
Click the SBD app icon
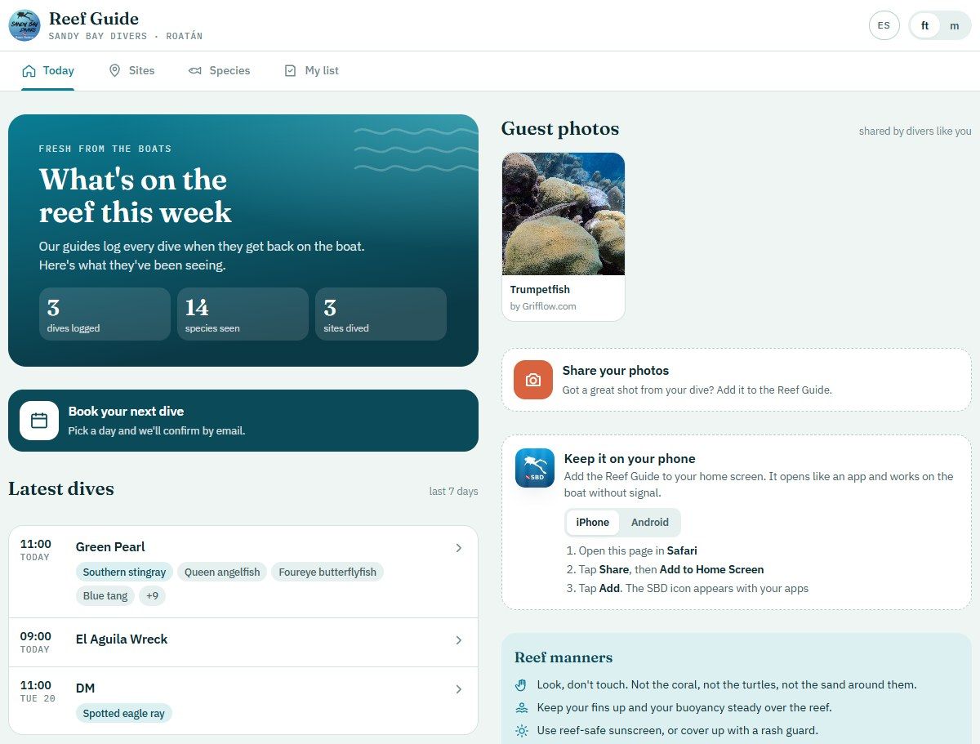coord(535,468)
